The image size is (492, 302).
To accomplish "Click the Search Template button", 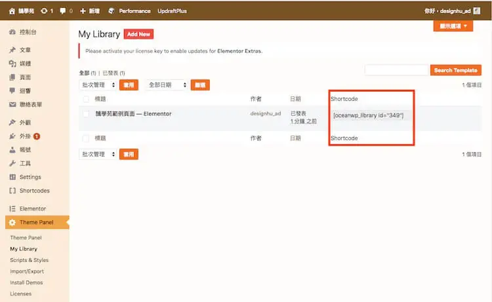I will coord(456,70).
